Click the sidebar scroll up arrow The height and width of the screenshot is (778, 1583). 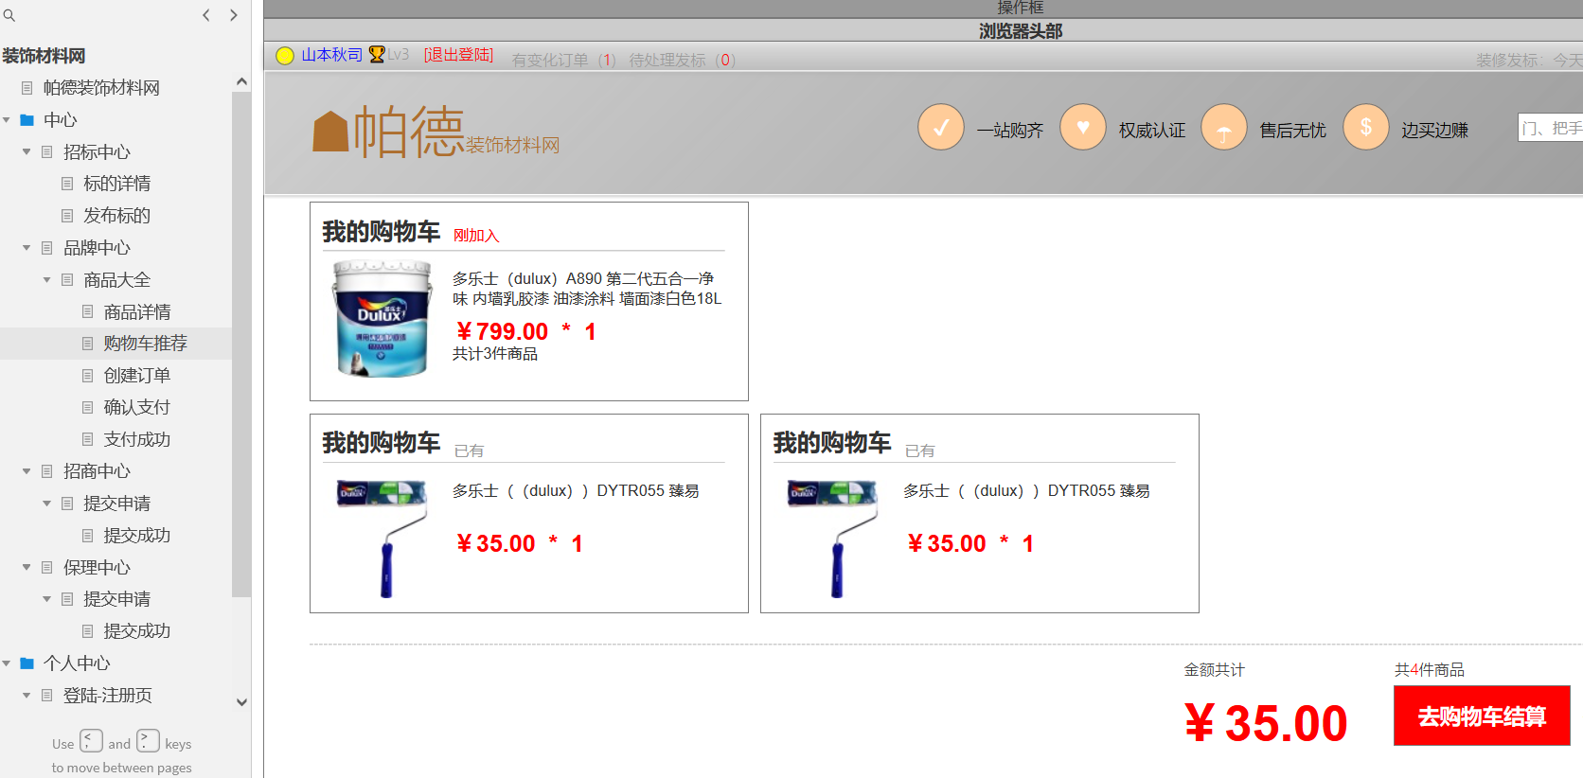tap(241, 82)
